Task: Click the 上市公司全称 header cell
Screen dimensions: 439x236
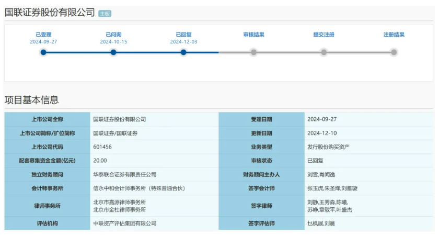Action: click(x=47, y=119)
